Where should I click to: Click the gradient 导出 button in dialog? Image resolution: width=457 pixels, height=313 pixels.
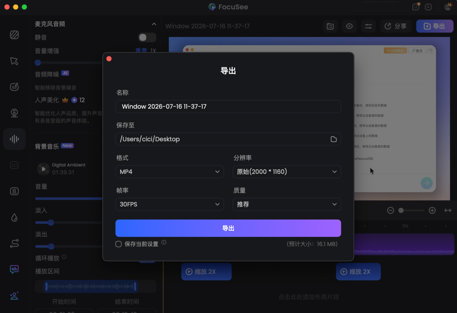pyautogui.click(x=228, y=228)
